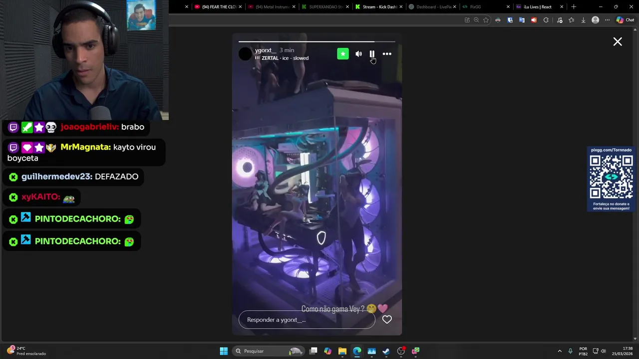This screenshot has height=359, width=639.
Task: Click the 'Como não gama Vey ?' caption
Action: (x=333, y=309)
